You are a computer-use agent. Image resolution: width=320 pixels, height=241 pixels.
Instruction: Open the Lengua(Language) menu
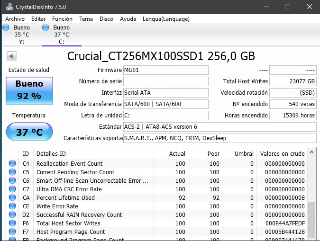[x=166, y=19]
